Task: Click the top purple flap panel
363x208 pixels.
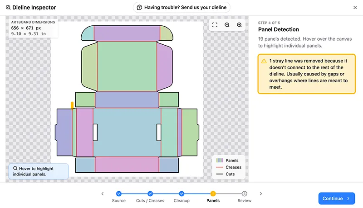Action: 127,33
